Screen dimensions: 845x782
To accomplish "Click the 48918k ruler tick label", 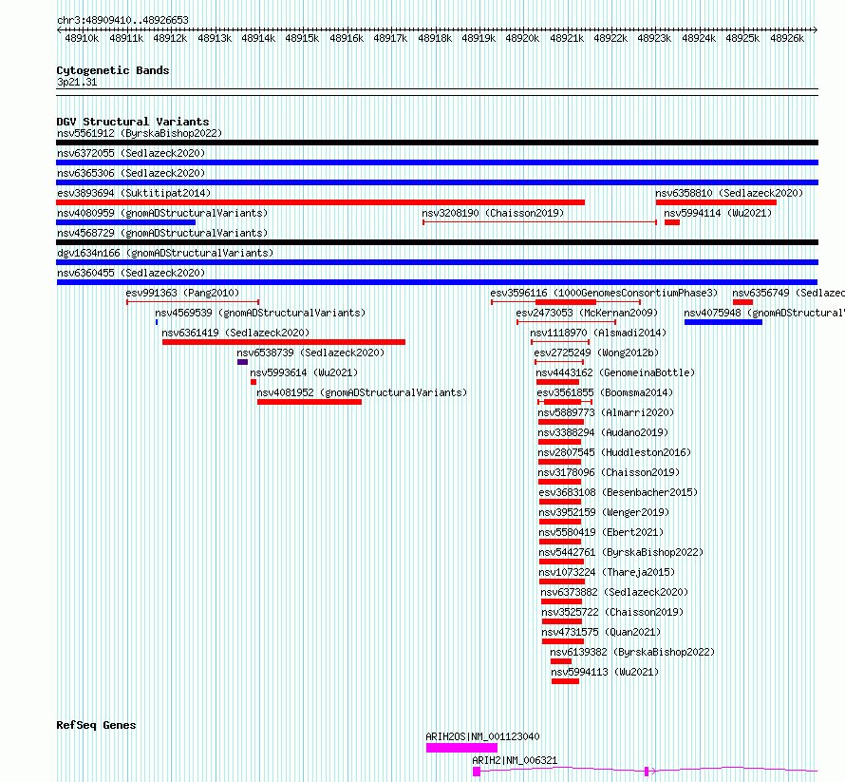I will pyautogui.click(x=435, y=38).
